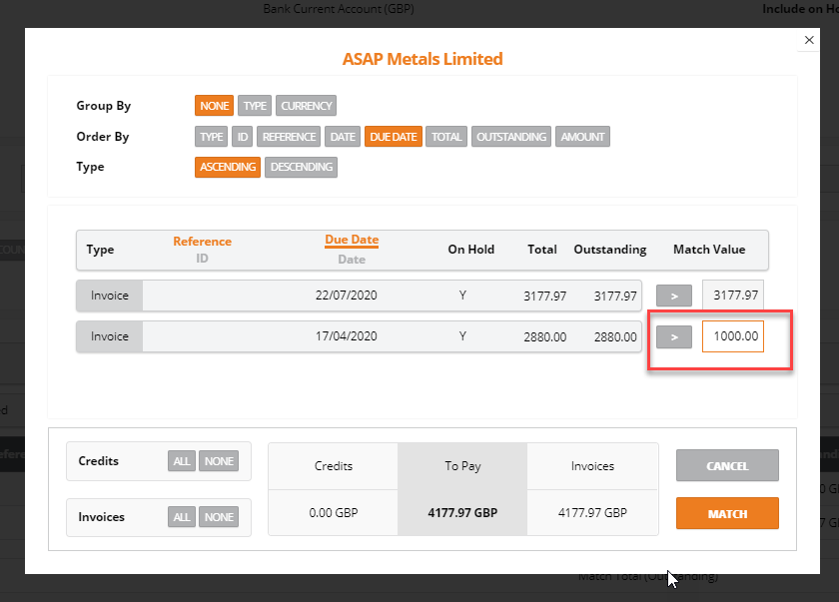Close the ASAP Metals Limited dialog
The width and height of the screenshot is (839, 602).
pyautogui.click(x=809, y=40)
